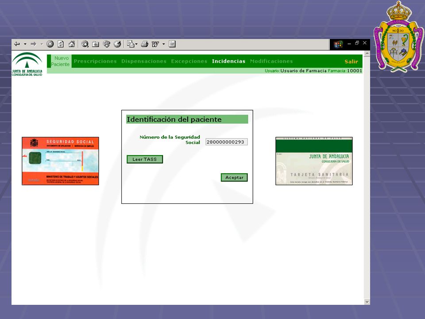Image resolution: width=425 pixels, height=319 pixels.
Task: Click farmacia number '10001'
Action: (x=355, y=71)
